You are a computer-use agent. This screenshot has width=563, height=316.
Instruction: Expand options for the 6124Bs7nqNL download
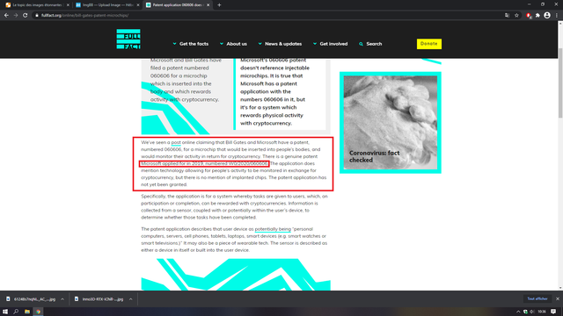(62, 299)
